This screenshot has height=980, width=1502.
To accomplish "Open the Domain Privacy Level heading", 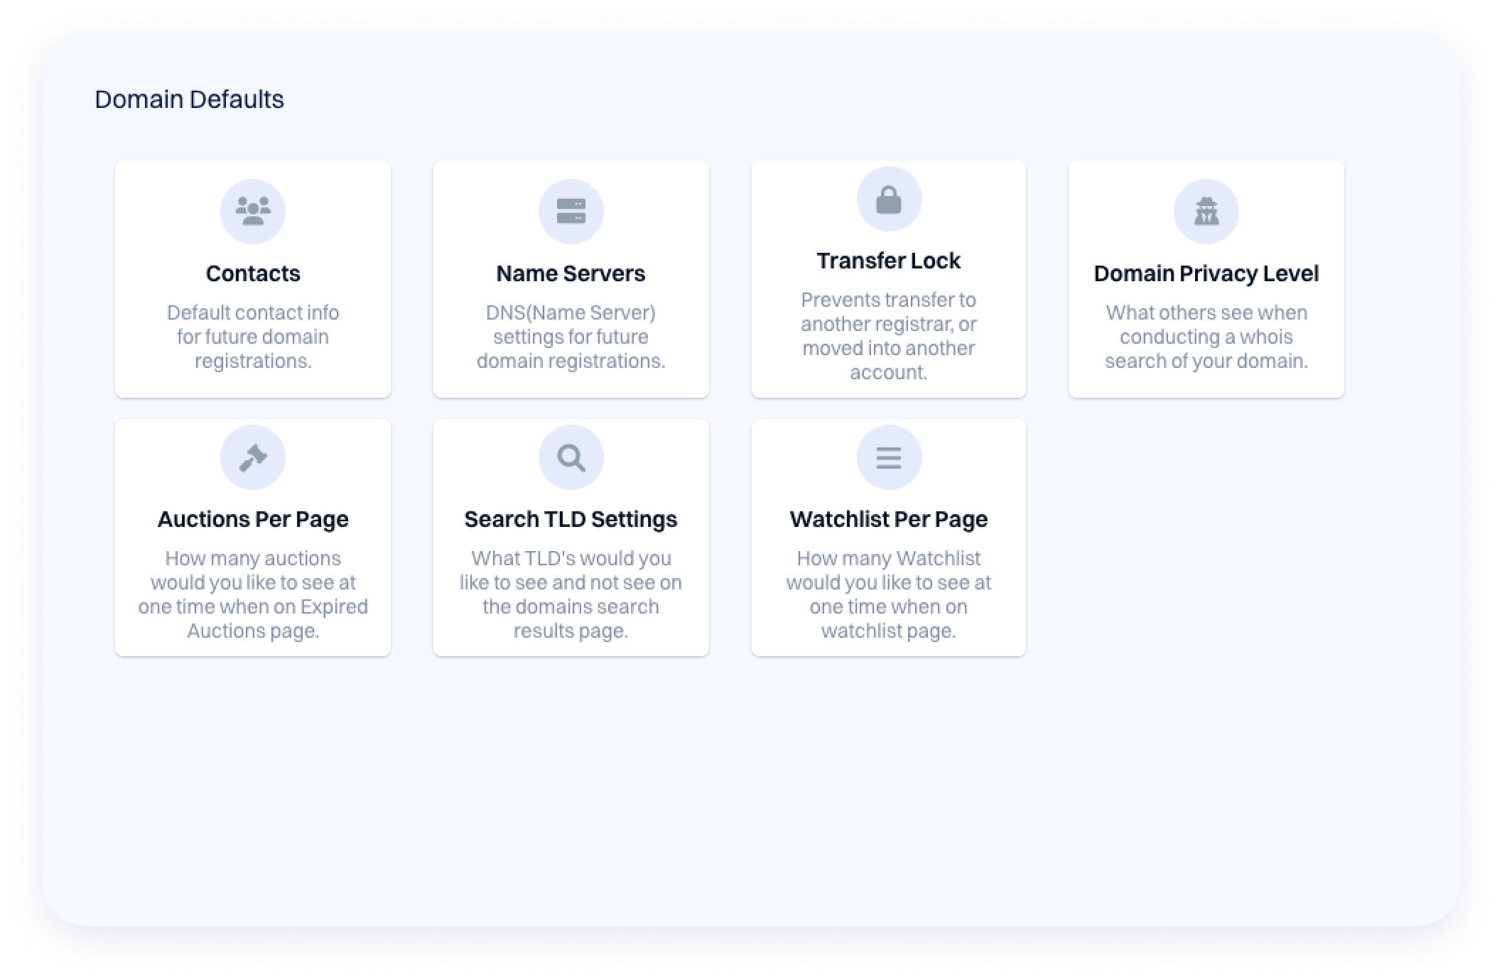I will click(x=1206, y=273).
